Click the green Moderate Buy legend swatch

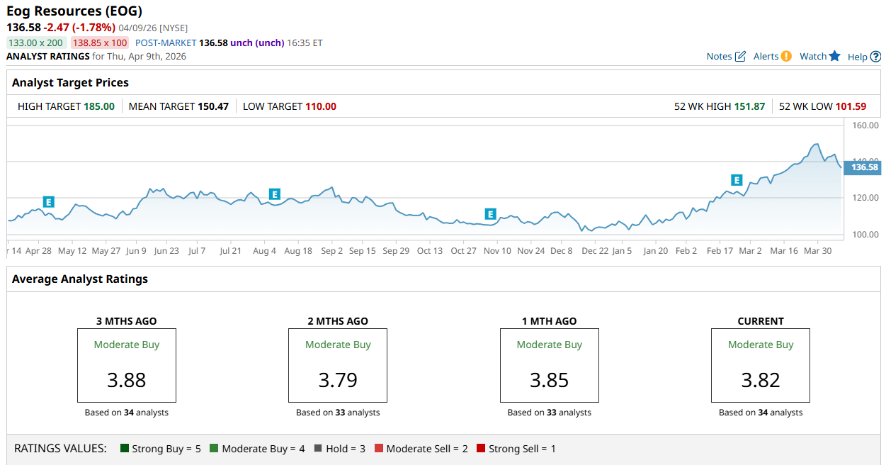tap(214, 449)
